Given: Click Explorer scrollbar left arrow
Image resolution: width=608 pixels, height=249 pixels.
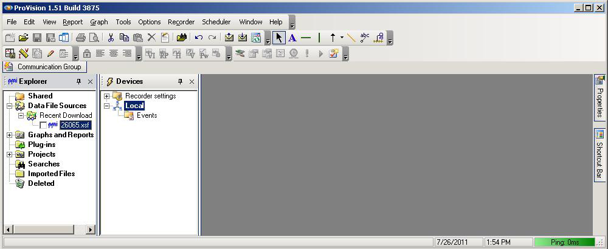Looking at the screenshot, I should click(x=8, y=230).
